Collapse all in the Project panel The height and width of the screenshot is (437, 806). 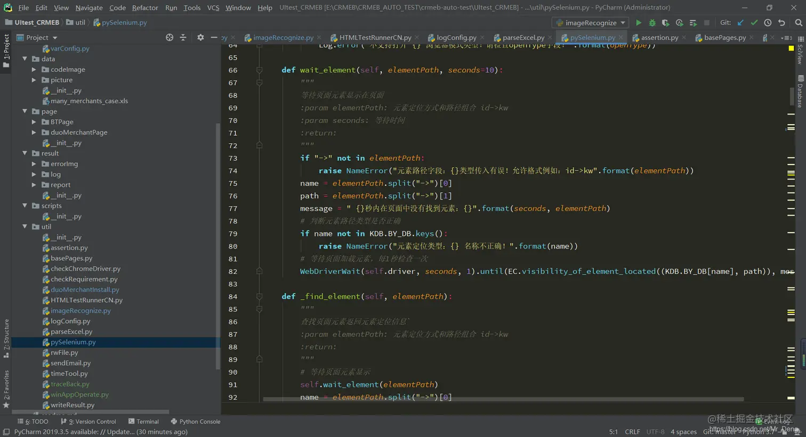tap(183, 37)
